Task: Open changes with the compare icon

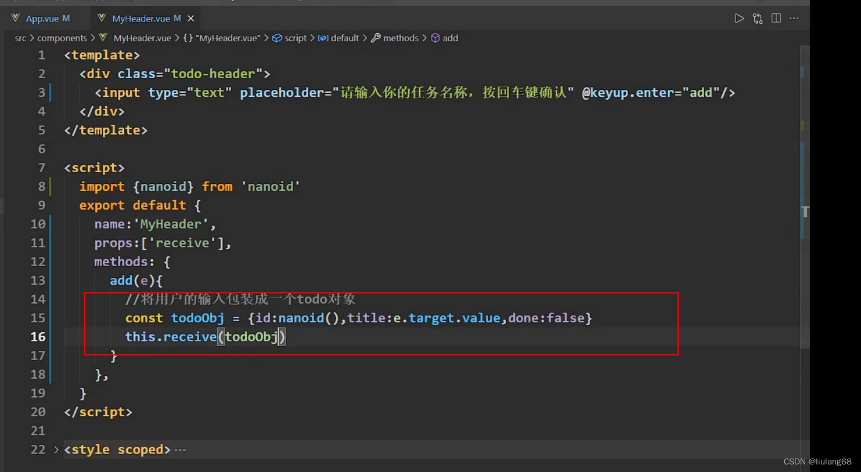Action: pos(758,19)
